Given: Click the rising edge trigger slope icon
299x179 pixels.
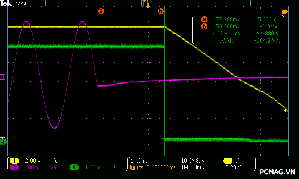Looking at the screenshot, I should pyautogui.click(x=238, y=161).
